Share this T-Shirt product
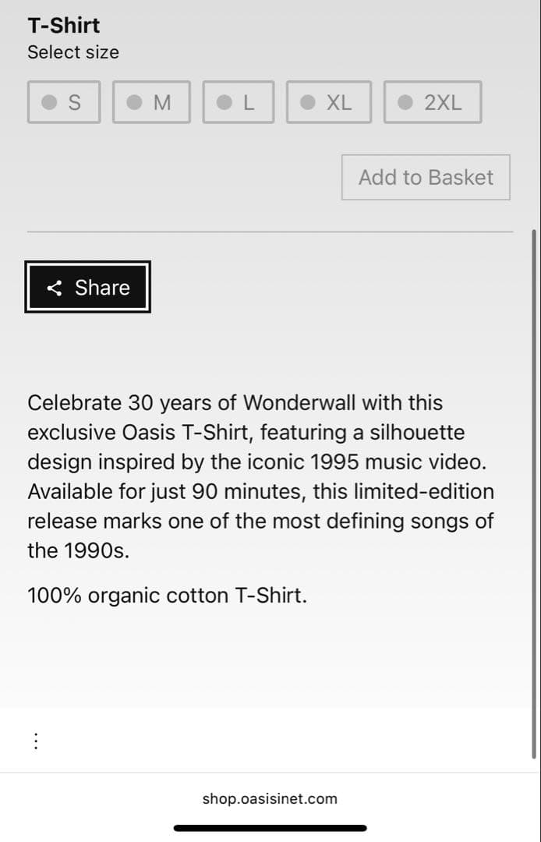541x842 pixels. (87, 287)
